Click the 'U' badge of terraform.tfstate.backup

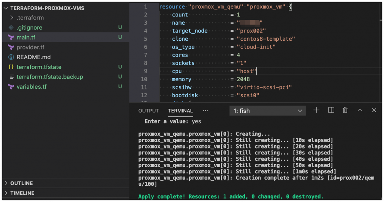120,77
